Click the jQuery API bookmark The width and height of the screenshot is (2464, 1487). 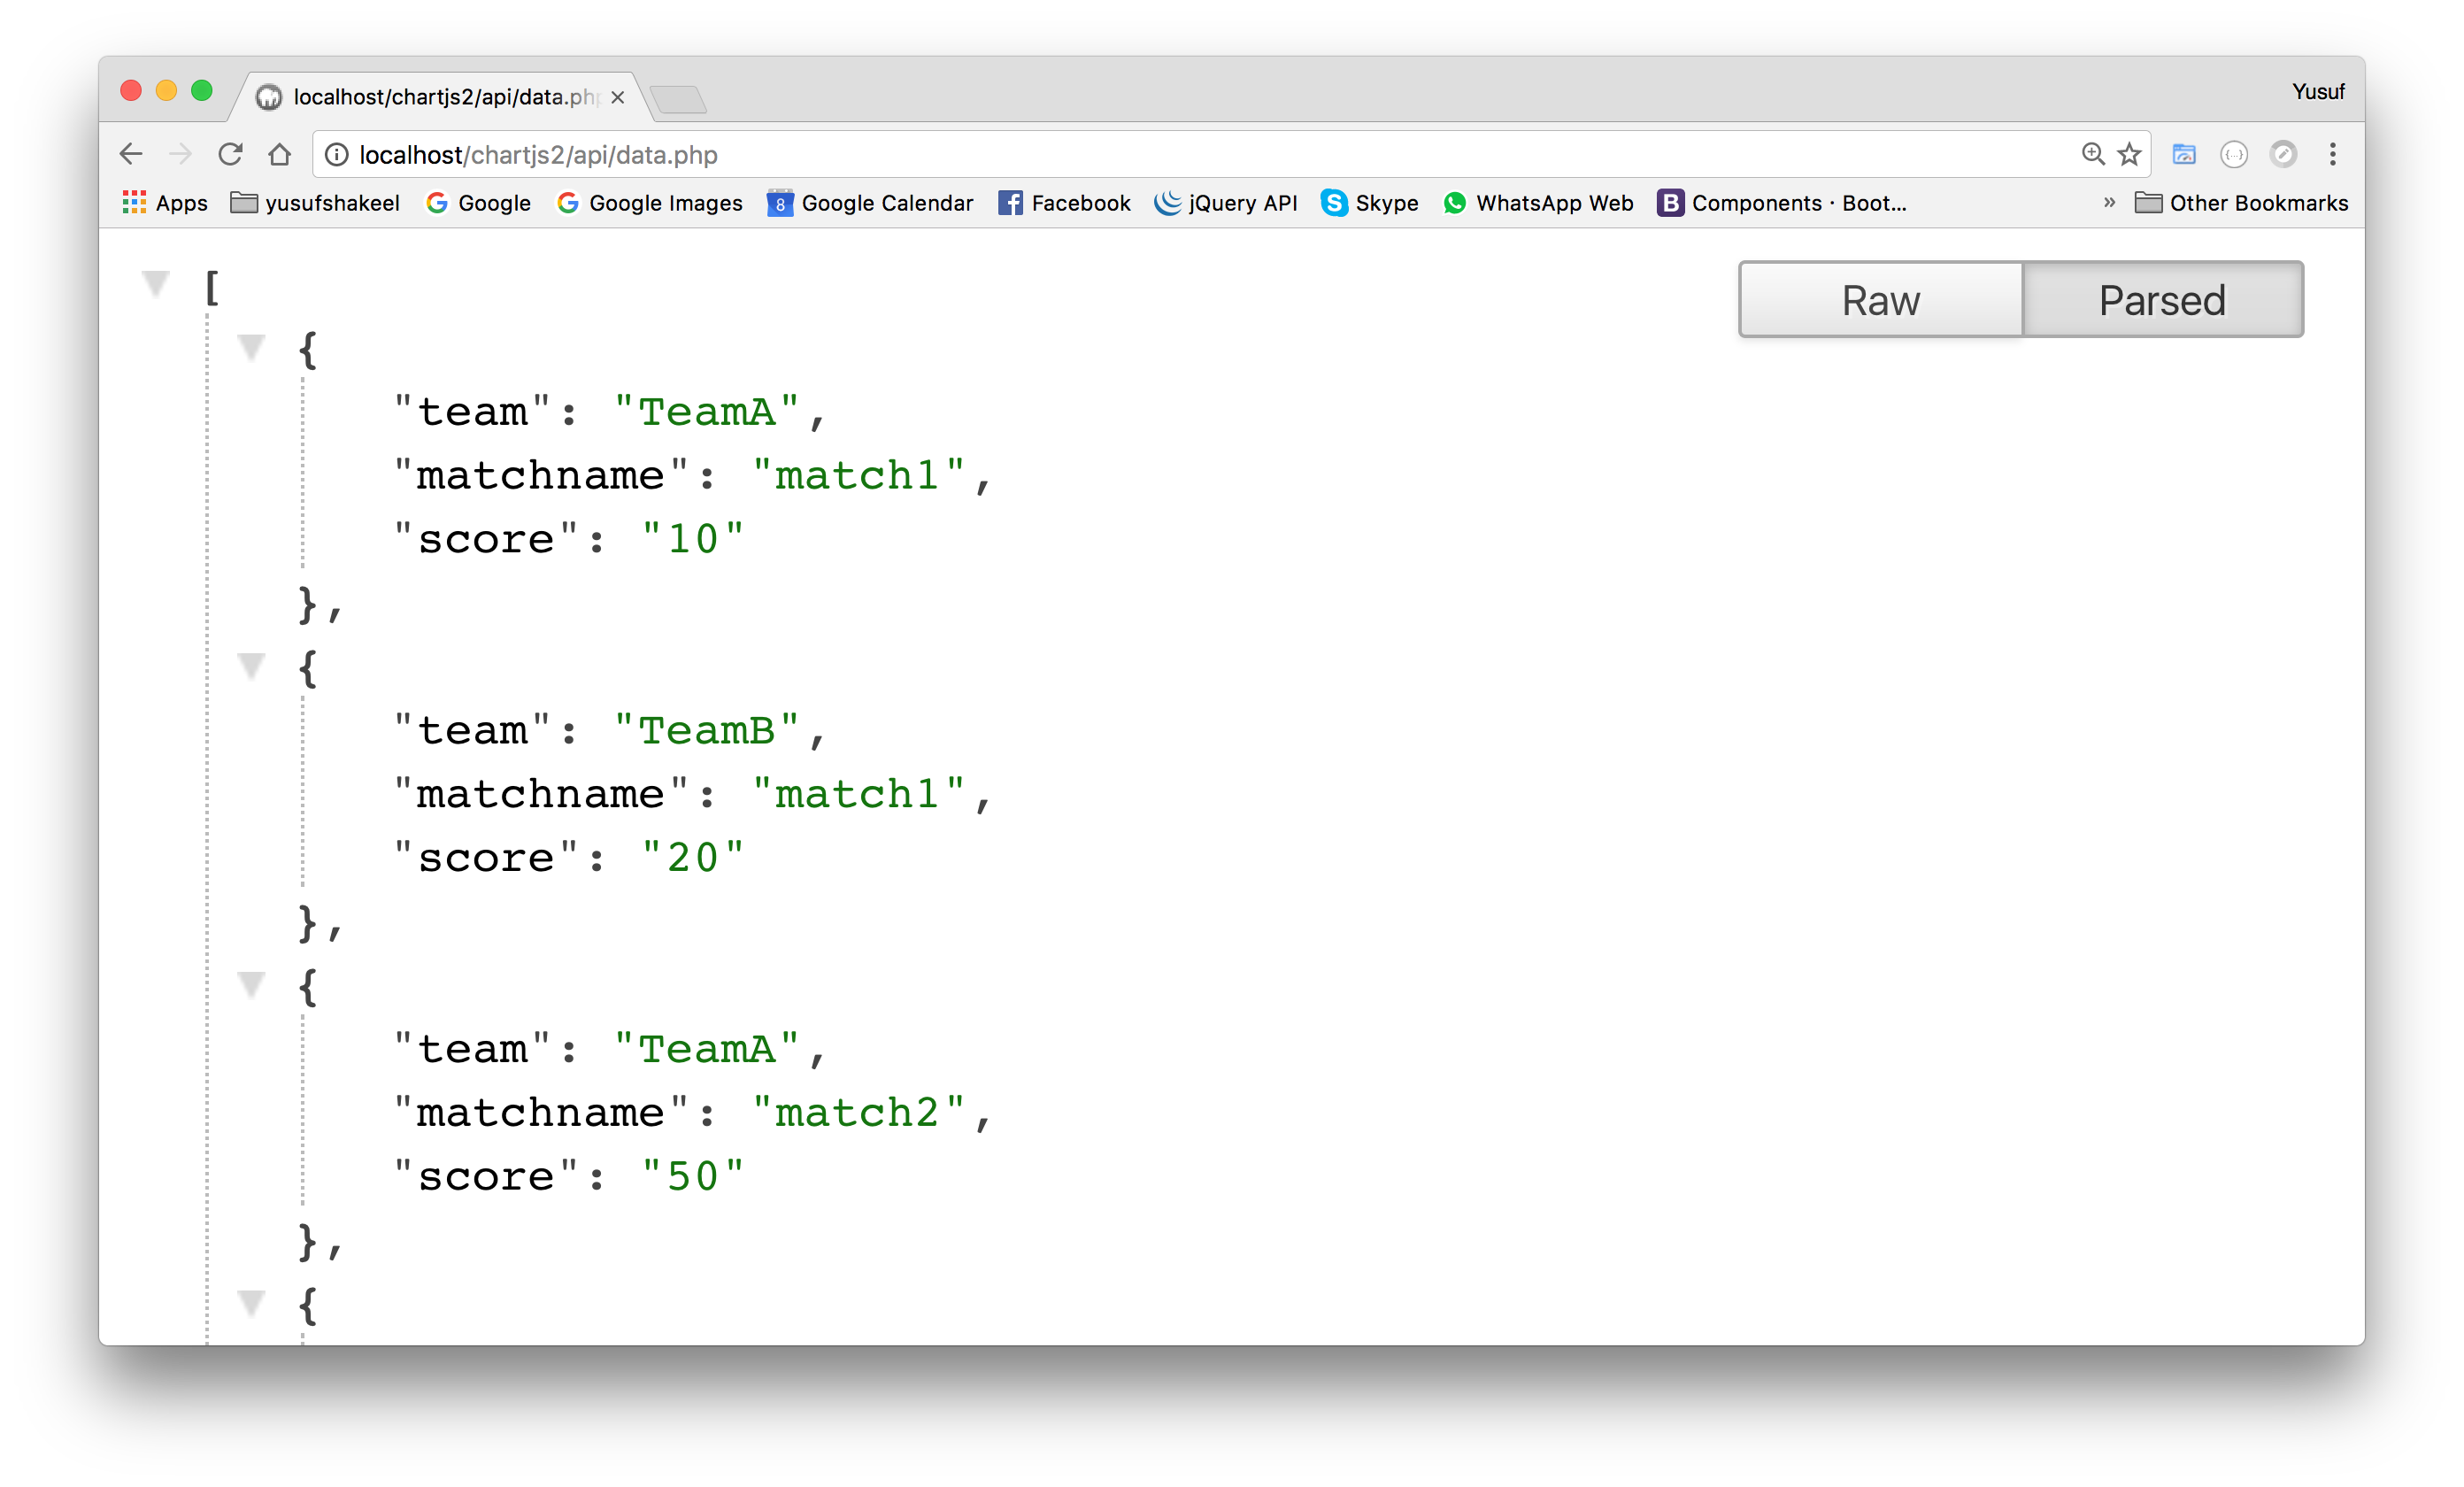tap(1225, 203)
